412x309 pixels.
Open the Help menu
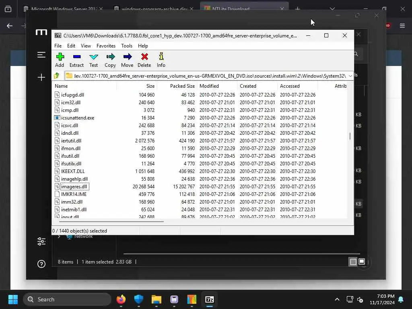[x=143, y=46]
